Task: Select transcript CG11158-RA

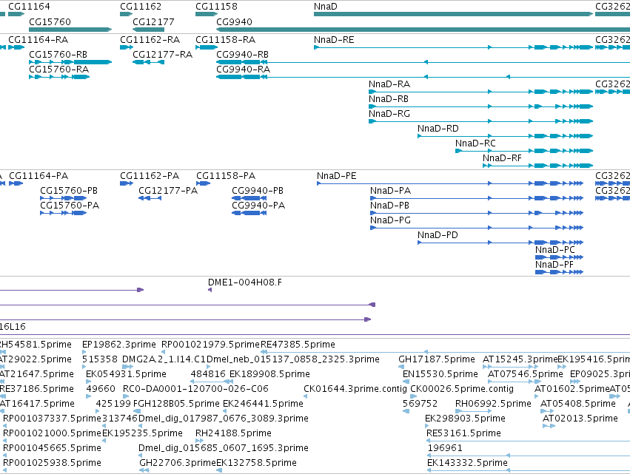Action: pyautogui.click(x=225, y=40)
